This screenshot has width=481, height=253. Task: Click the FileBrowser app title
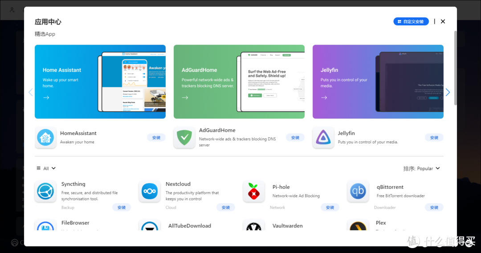[75, 223]
